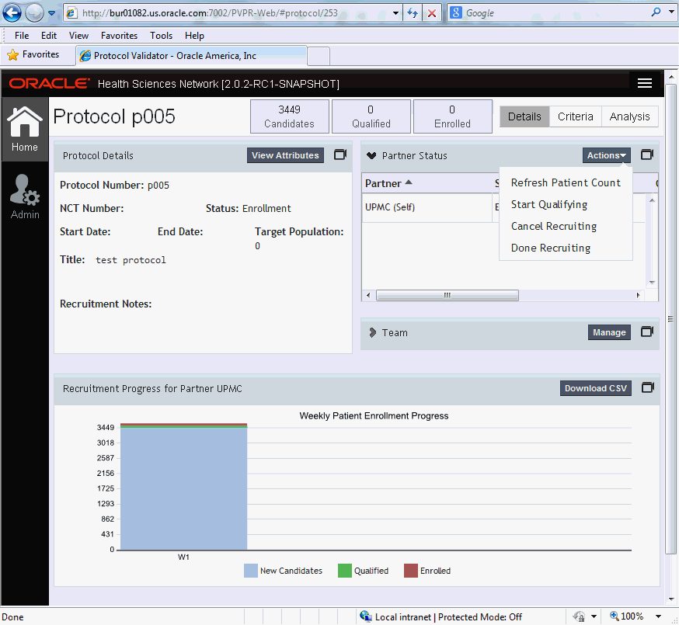Viewport: 679px width, 625px height.
Task: Maximize the Recruitment Progress panel
Action: [x=648, y=387]
